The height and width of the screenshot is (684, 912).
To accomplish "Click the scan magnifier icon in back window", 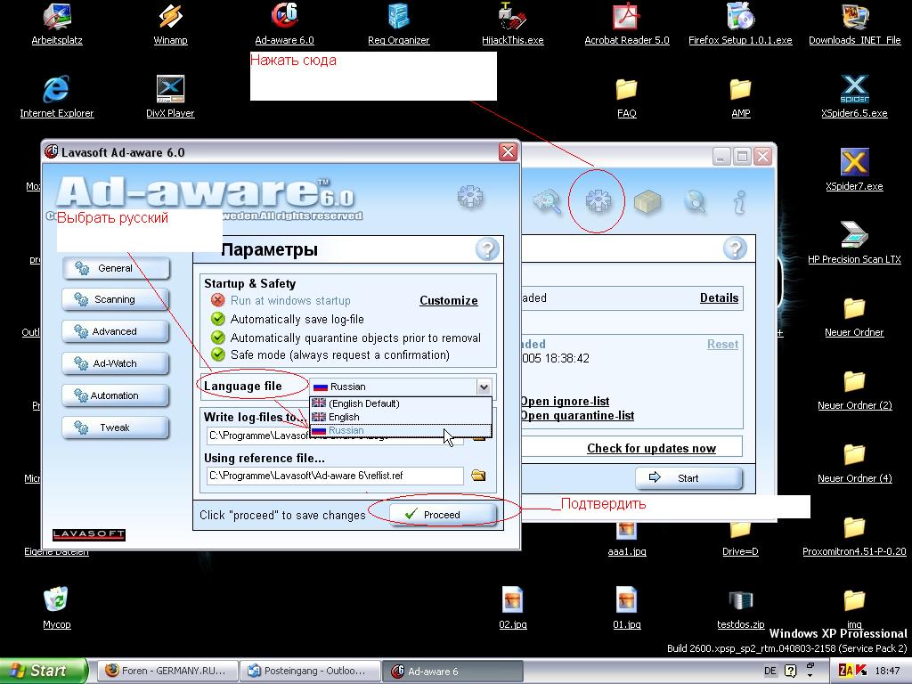I will [548, 202].
